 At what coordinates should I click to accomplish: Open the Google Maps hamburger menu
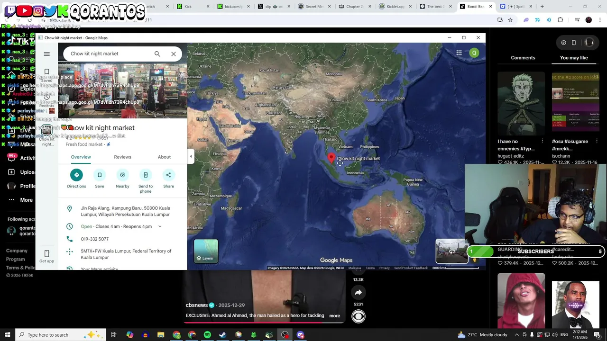pyautogui.click(x=46, y=54)
